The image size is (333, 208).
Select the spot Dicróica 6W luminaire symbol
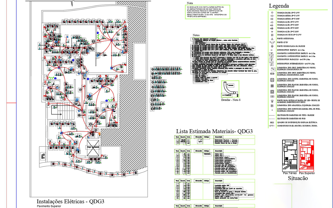[273, 69]
